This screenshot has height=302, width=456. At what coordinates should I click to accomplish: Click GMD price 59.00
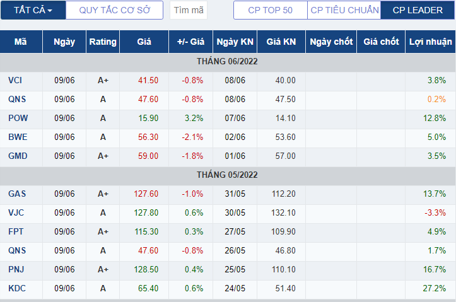[148, 156]
